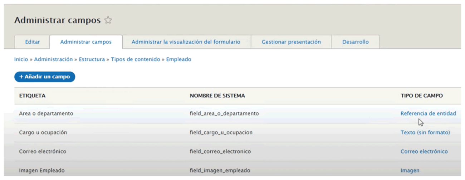Open Tipos de contenido breadcrumb link
Screen dimensions: 465x180
(136, 60)
